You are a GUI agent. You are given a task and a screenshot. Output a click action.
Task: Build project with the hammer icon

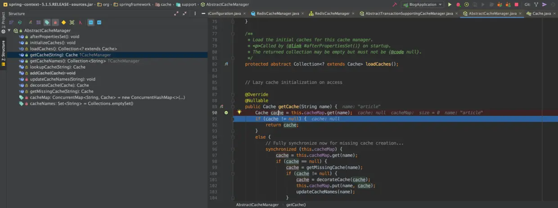pyautogui.click(x=395, y=5)
